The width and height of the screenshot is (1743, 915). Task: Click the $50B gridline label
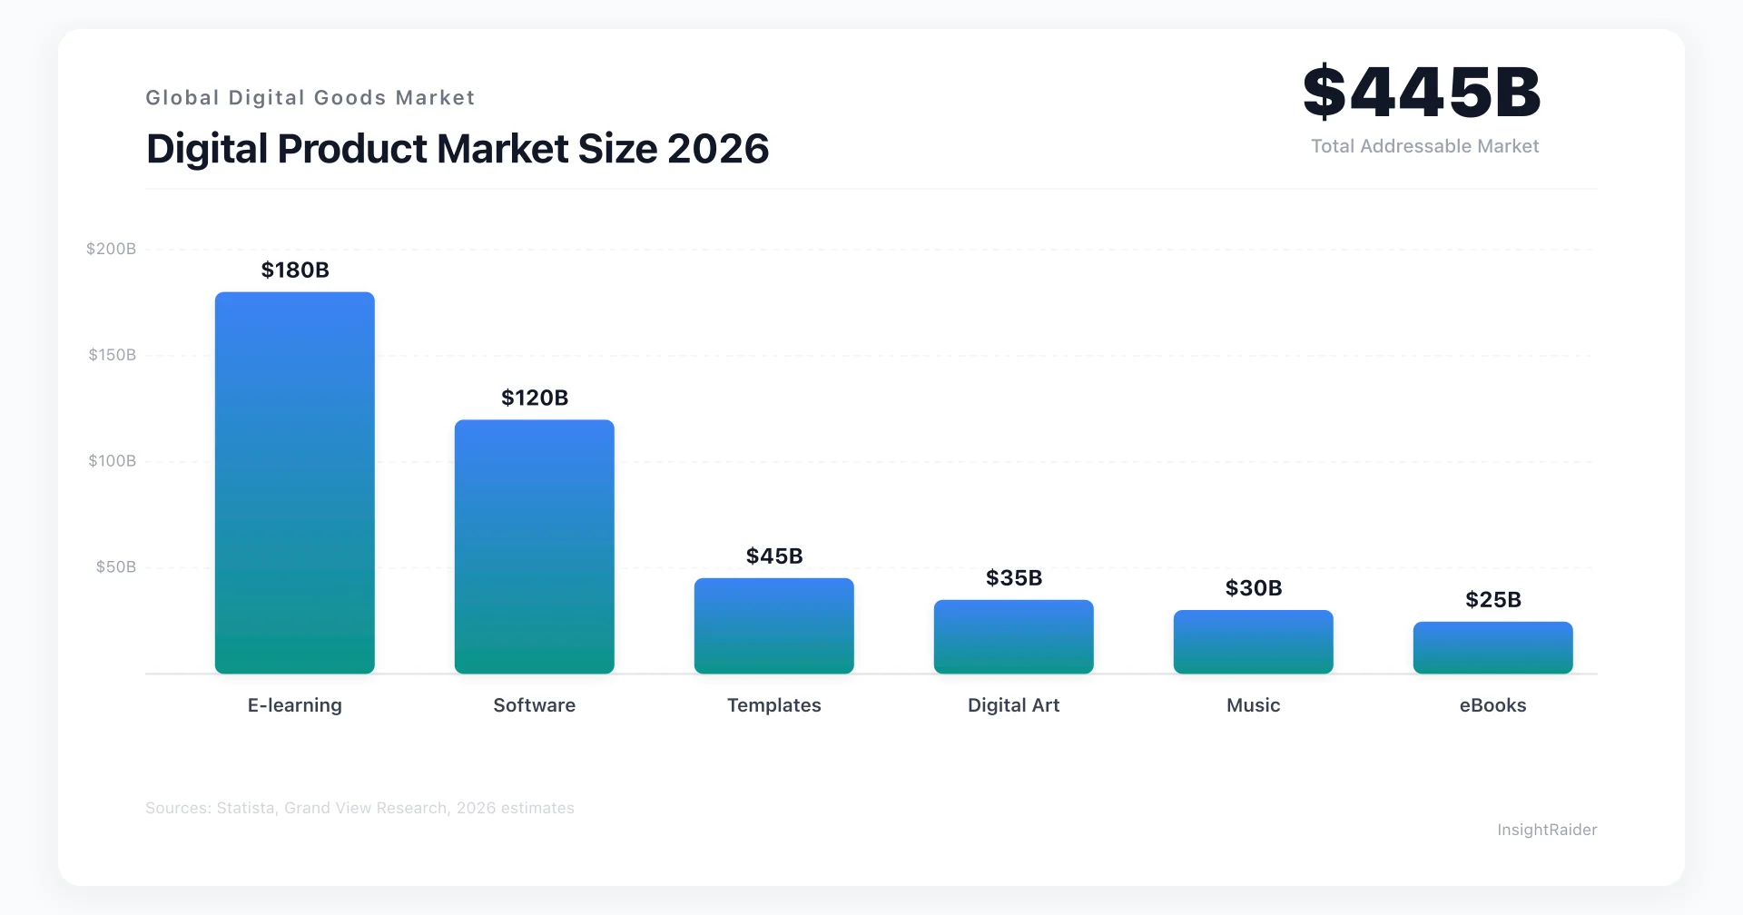[x=115, y=566]
